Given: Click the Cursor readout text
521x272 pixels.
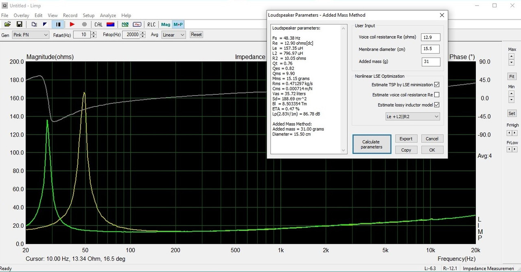Looking at the screenshot, I should tap(75, 259).
